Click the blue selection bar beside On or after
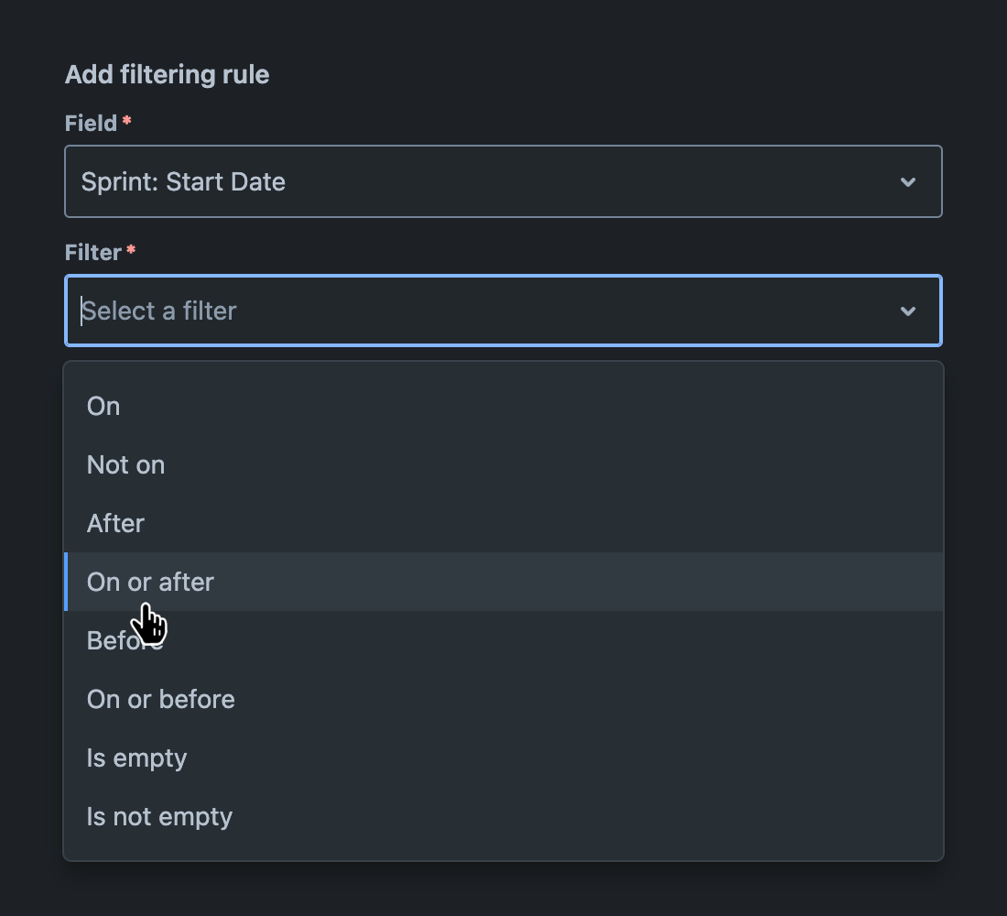Image resolution: width=1007 pixels, height=916 pixels. (x=67, y=582)
